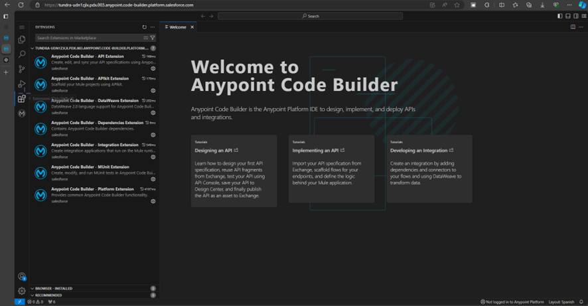This screenshot has height=306, width=588.
Task: Click the browser address bar
Action: click(232, 5)
